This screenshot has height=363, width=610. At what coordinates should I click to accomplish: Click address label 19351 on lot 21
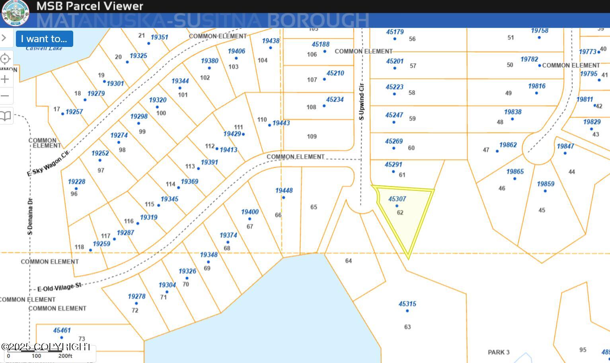(159, 37)
